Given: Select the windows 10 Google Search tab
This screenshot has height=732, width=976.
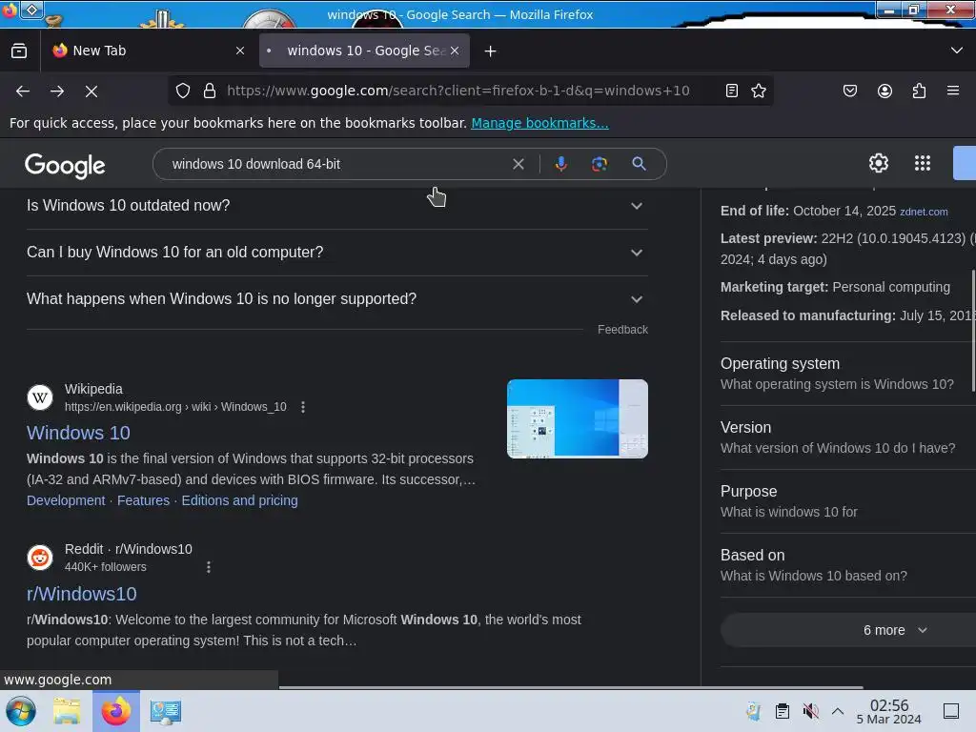Looking at the screenshot, I should 364,51.
